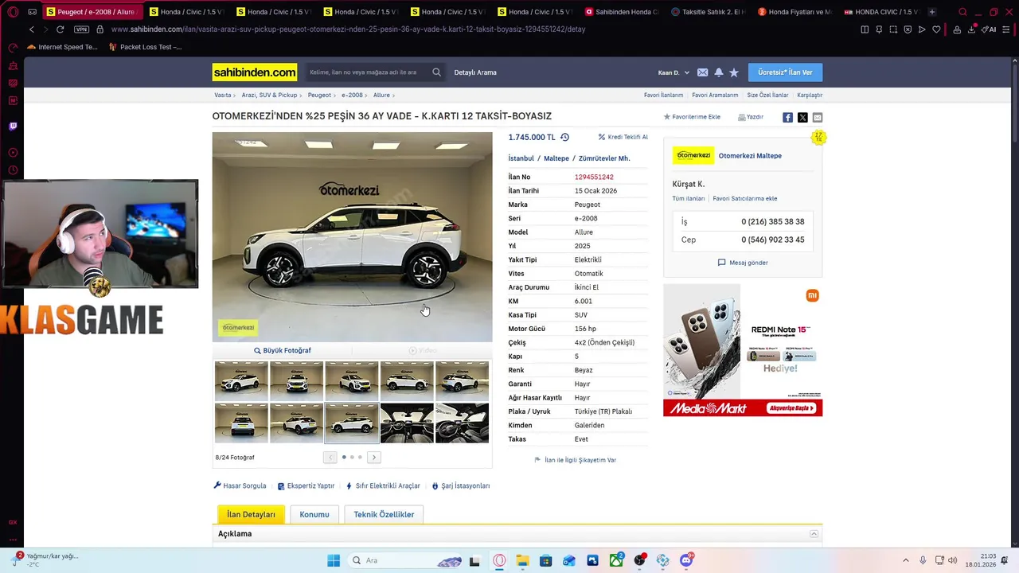The image size is (1019, 573).
Task: Open Kaan D. account dropdown
Action: pyautogui.click(x=673, y=72)
